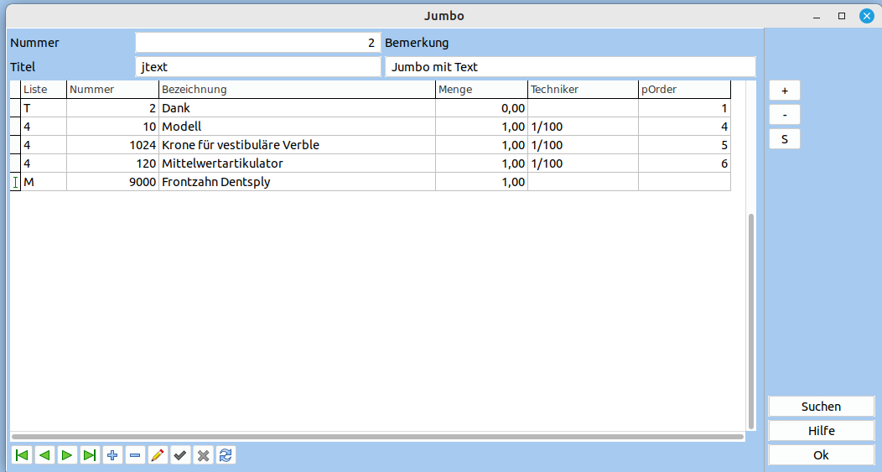882x472 pixels.
Task: Sort by Bezeichnung column header
Action: pyautogui.click(x=297, y=90)
